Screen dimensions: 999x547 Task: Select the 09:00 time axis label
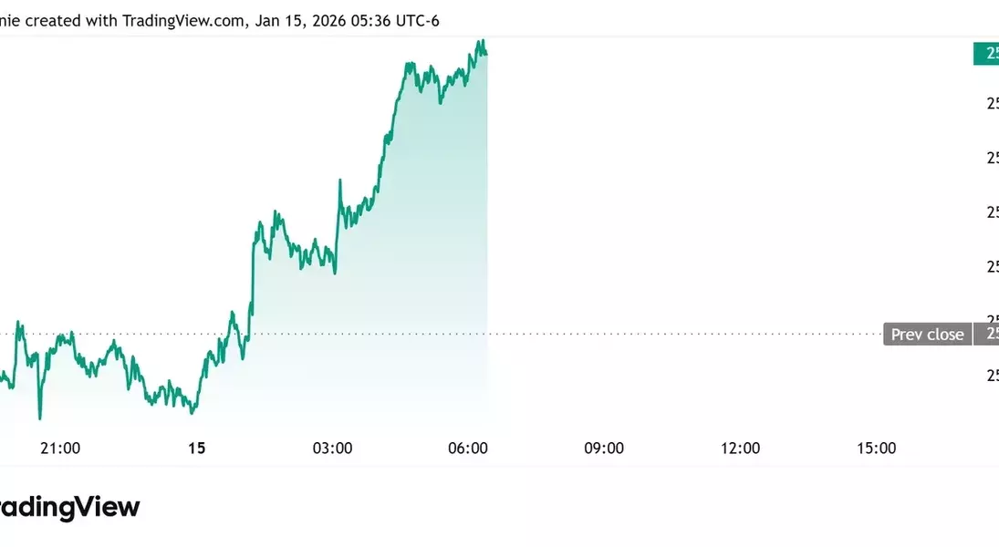point(604,448)
